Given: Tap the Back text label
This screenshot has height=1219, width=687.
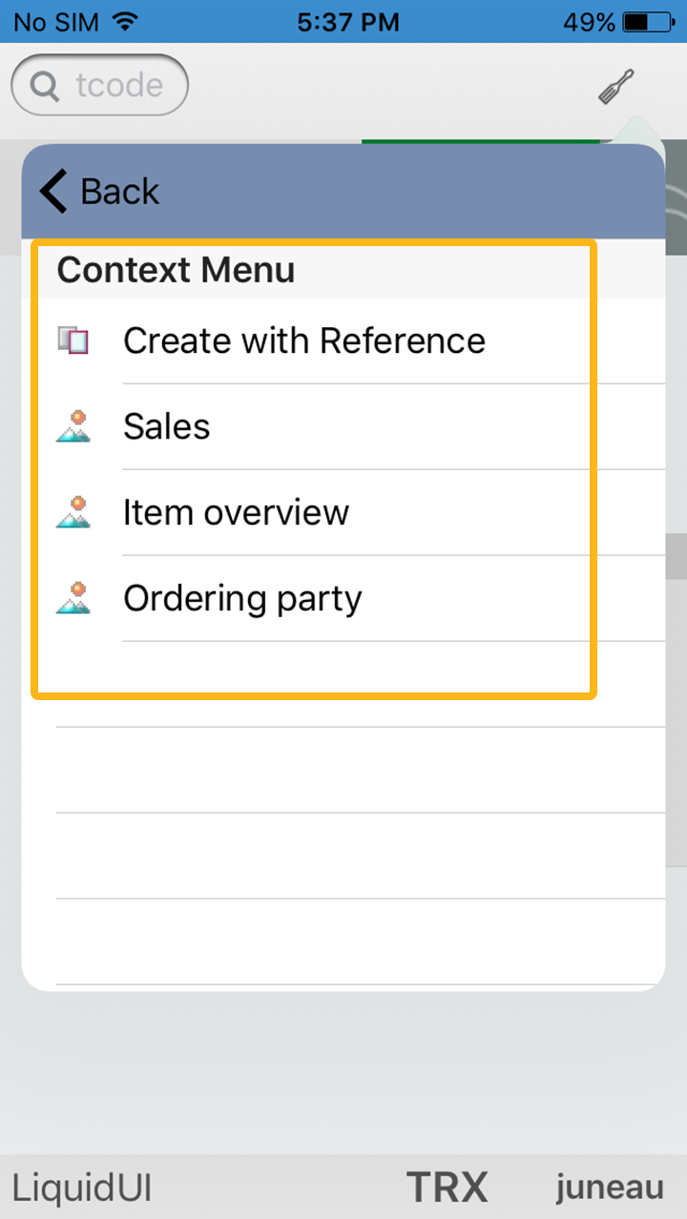Looking at the screenshot, I should (119, 192).
